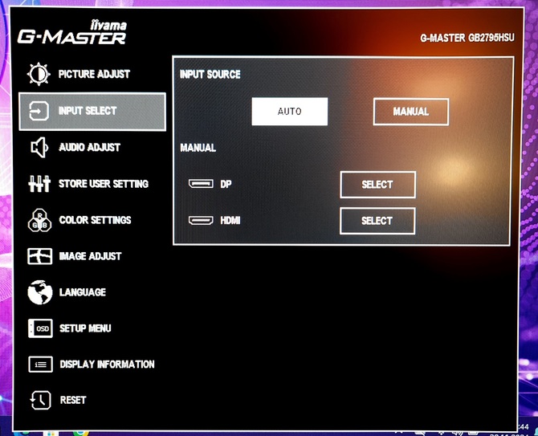Click the DisplayPort connector icon

coord(201,184)
